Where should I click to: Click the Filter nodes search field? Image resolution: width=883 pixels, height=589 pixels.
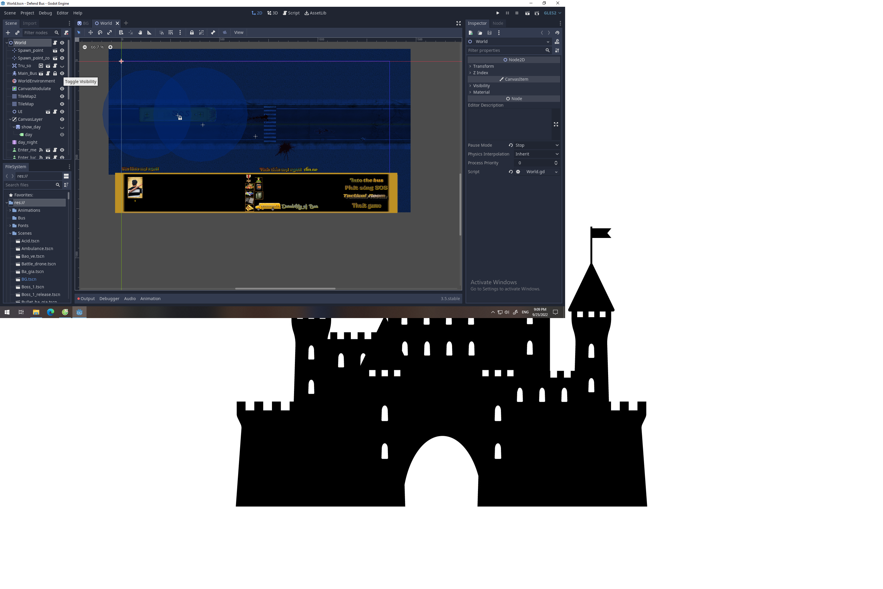point(41,33)
